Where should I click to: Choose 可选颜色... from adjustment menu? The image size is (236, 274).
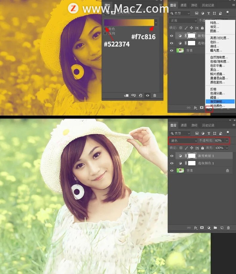point(220,106)
